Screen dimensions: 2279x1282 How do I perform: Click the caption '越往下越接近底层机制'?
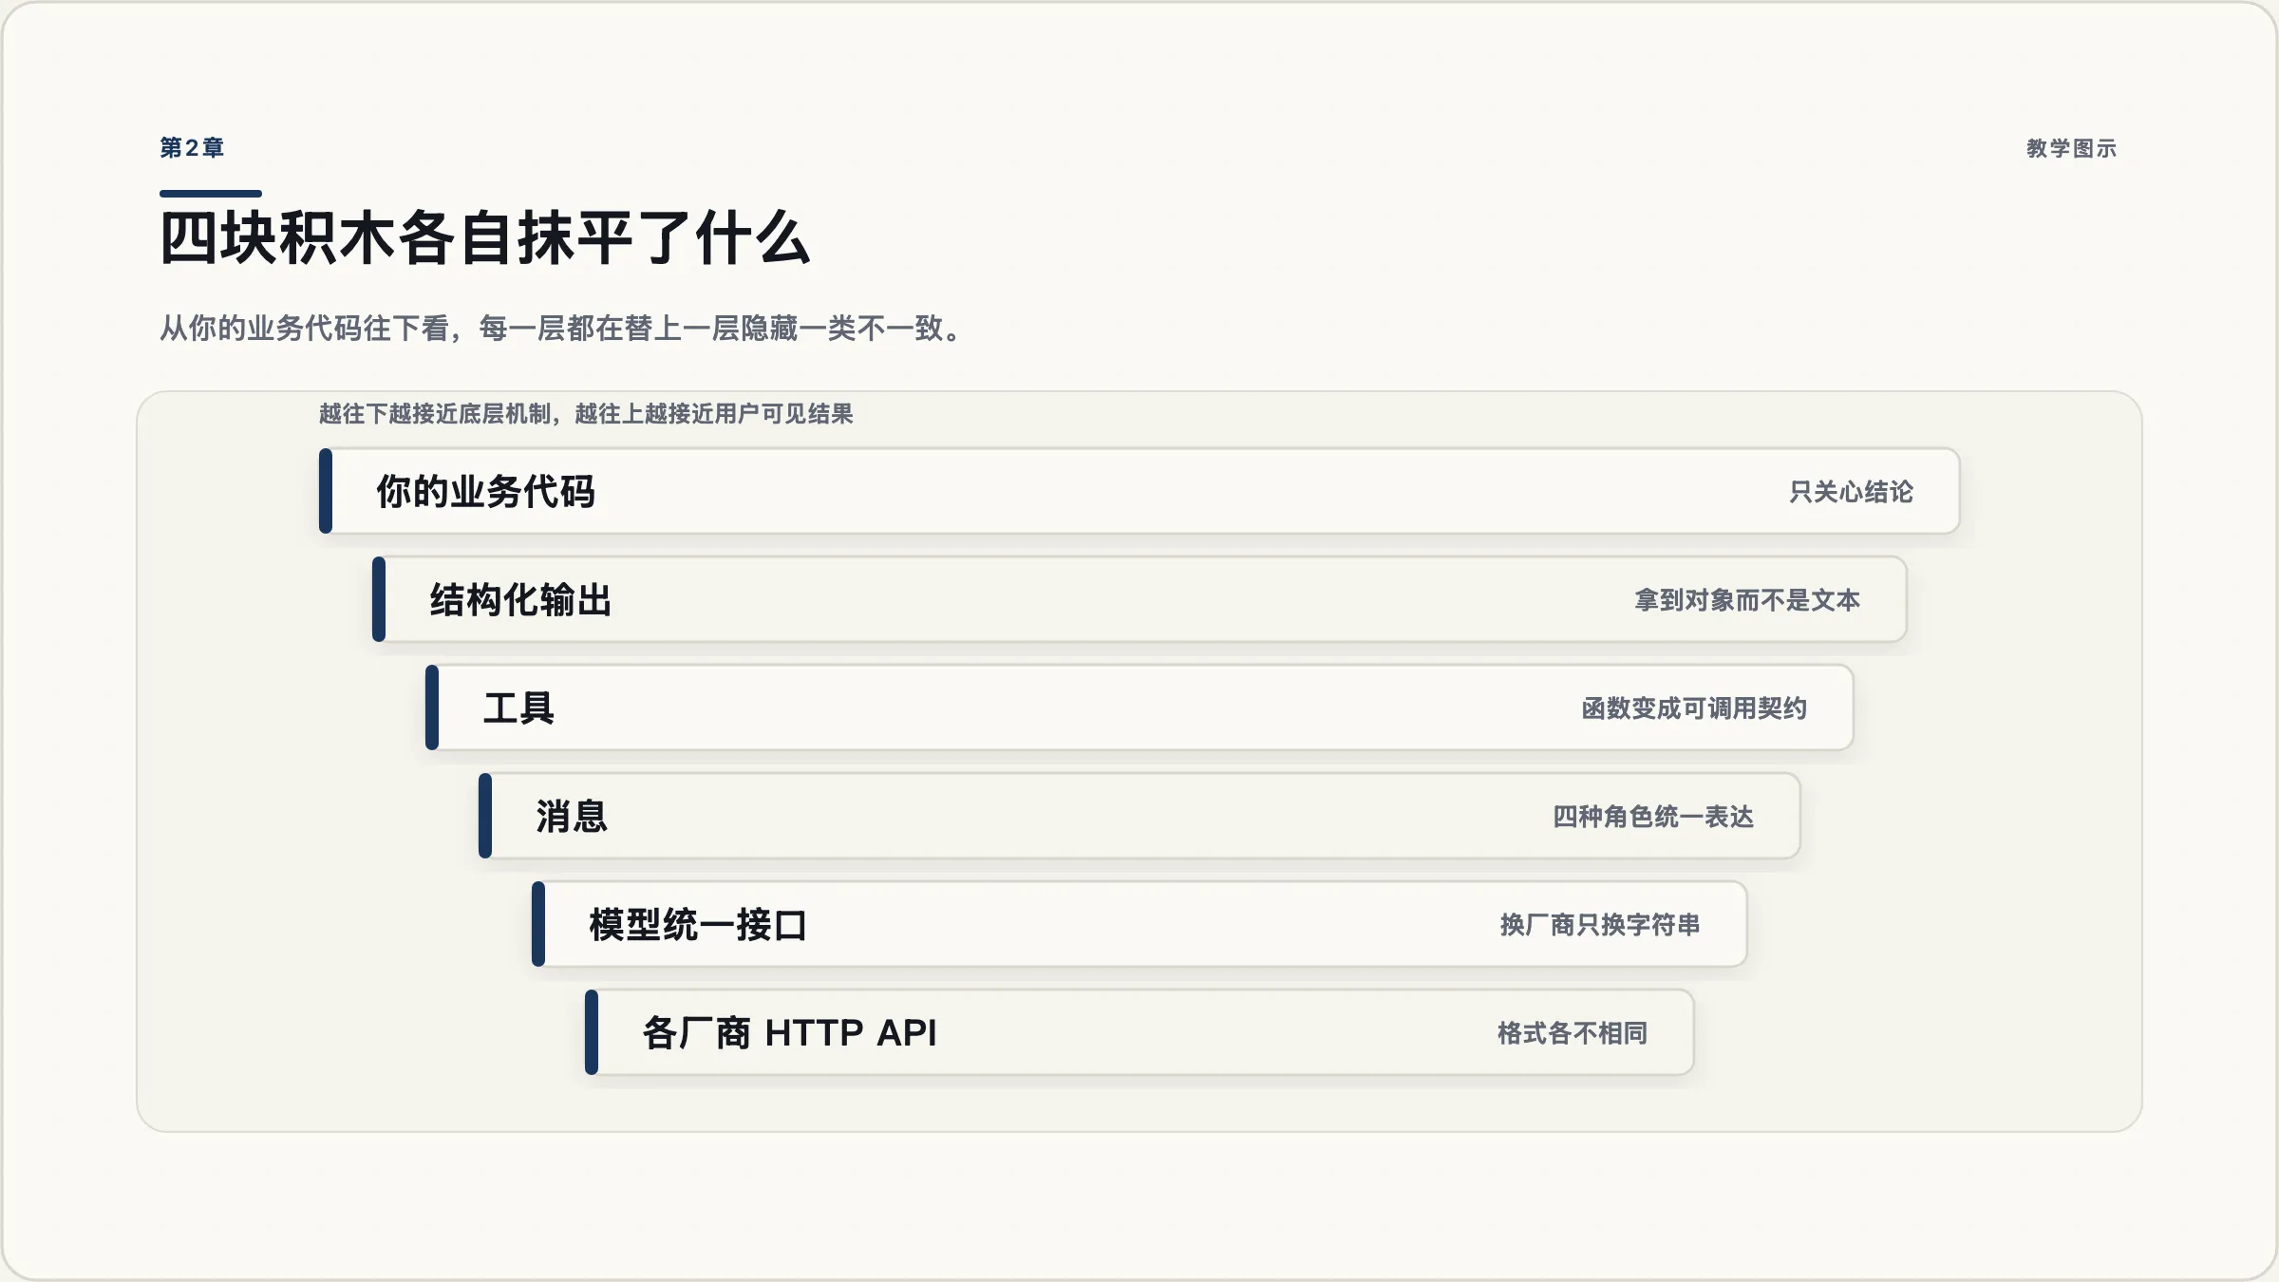(x=436, y=414)
